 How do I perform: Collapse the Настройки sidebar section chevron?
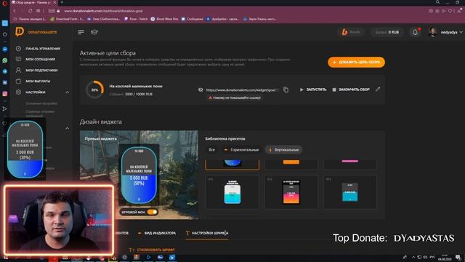click(x=68, y=92)
